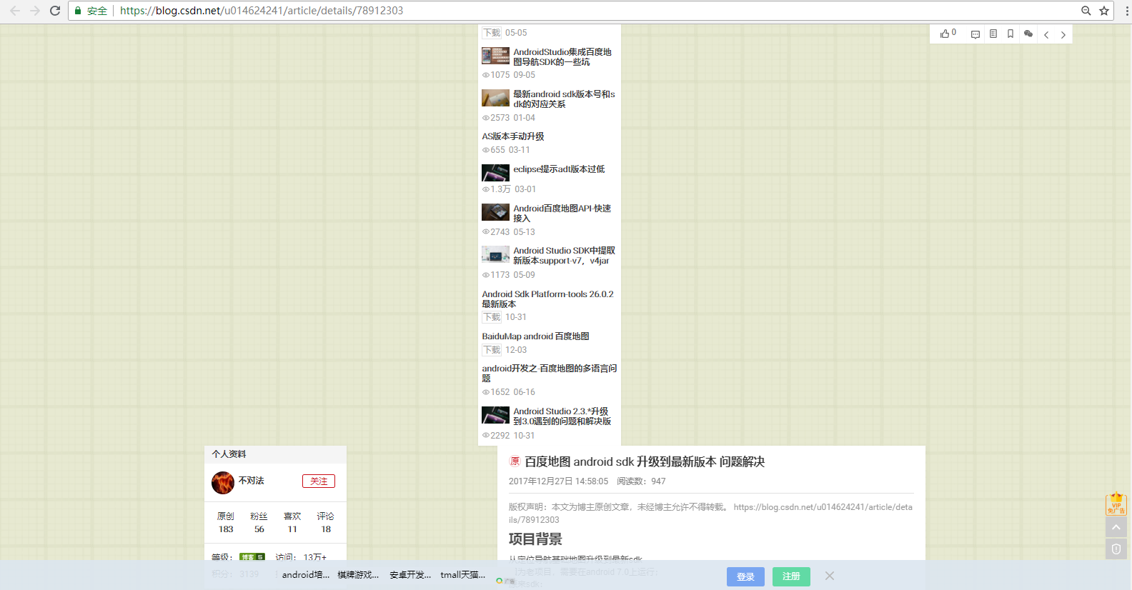1132x590 pixels.
Task: Open thumbnail of eclipse提示adt版本过低 article
Action: tap(495, 173)
